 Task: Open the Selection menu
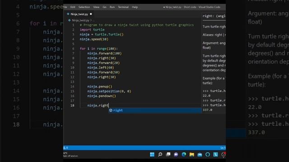[84, 7]
